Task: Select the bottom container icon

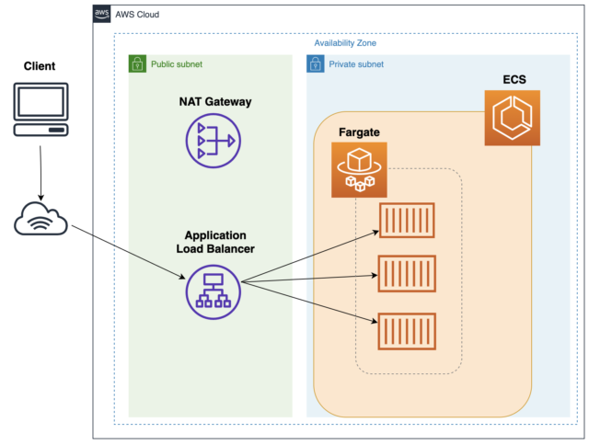Action: (407, 331)
